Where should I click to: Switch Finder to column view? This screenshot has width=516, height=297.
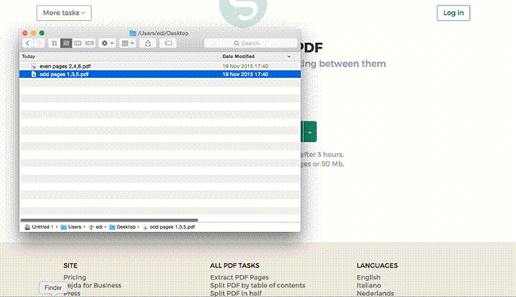78,43
